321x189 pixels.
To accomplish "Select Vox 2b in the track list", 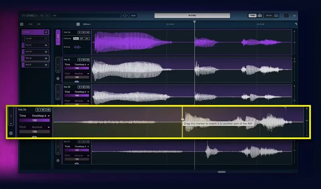I will (x=35, y=39).
